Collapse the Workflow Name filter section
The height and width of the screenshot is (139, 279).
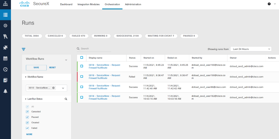[26, 77]
